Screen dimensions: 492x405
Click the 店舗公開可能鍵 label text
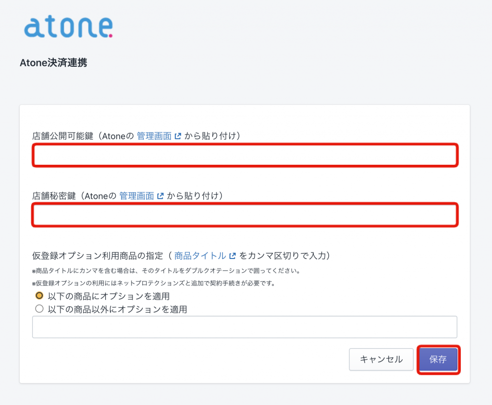tap(63, 136)
